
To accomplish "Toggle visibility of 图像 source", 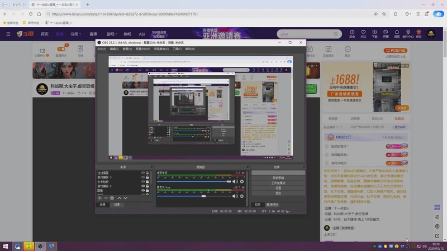I will [143, 190].
